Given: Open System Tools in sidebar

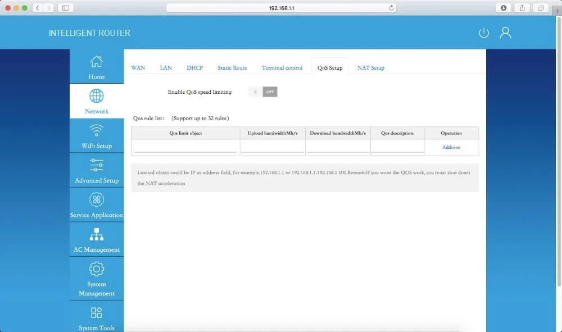Looking at the screenshot, I should tap(97, 318).
